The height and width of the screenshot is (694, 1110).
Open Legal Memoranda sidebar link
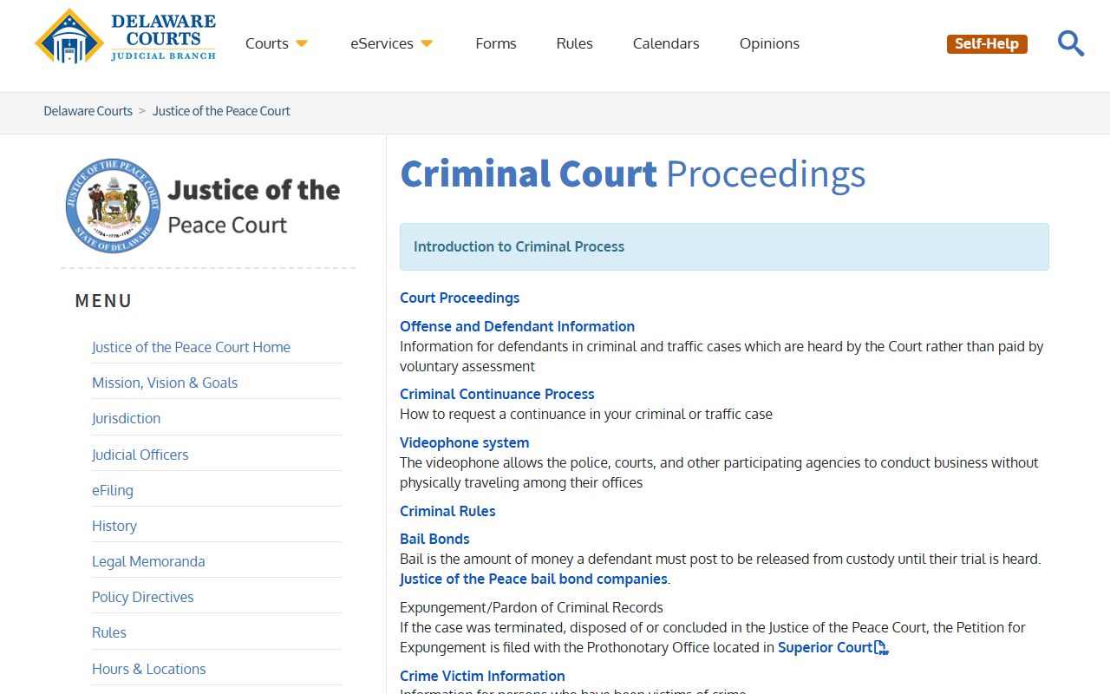[148, 561]
